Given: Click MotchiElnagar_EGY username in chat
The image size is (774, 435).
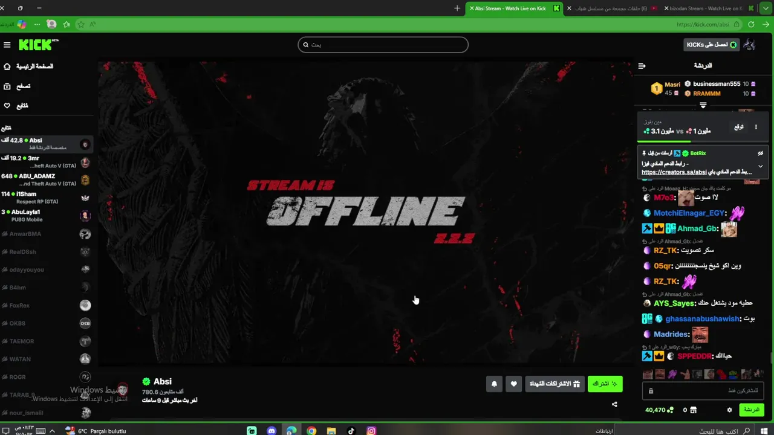Looking at the screenshot, I should point(689,213).
